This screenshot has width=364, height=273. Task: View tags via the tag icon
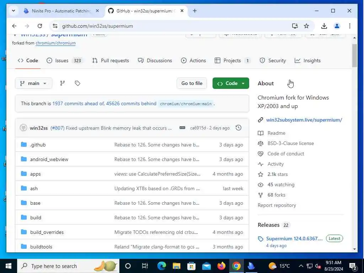[x=77, y=83]
